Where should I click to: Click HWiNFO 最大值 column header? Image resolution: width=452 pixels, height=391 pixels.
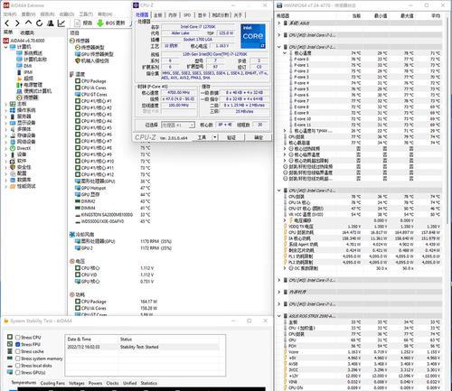(407, 15)
